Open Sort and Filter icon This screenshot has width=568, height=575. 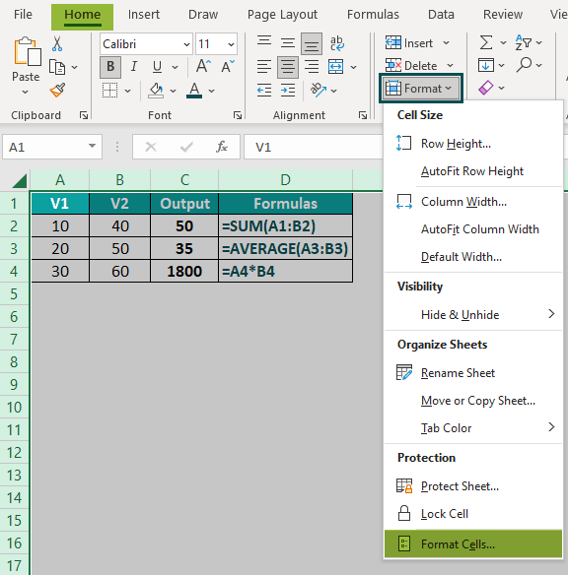[x=524, y=43]
